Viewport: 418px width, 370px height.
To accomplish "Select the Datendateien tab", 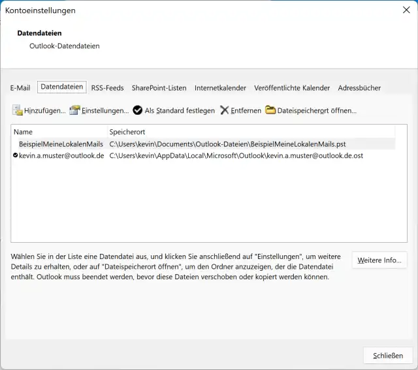I will (61, 87).
